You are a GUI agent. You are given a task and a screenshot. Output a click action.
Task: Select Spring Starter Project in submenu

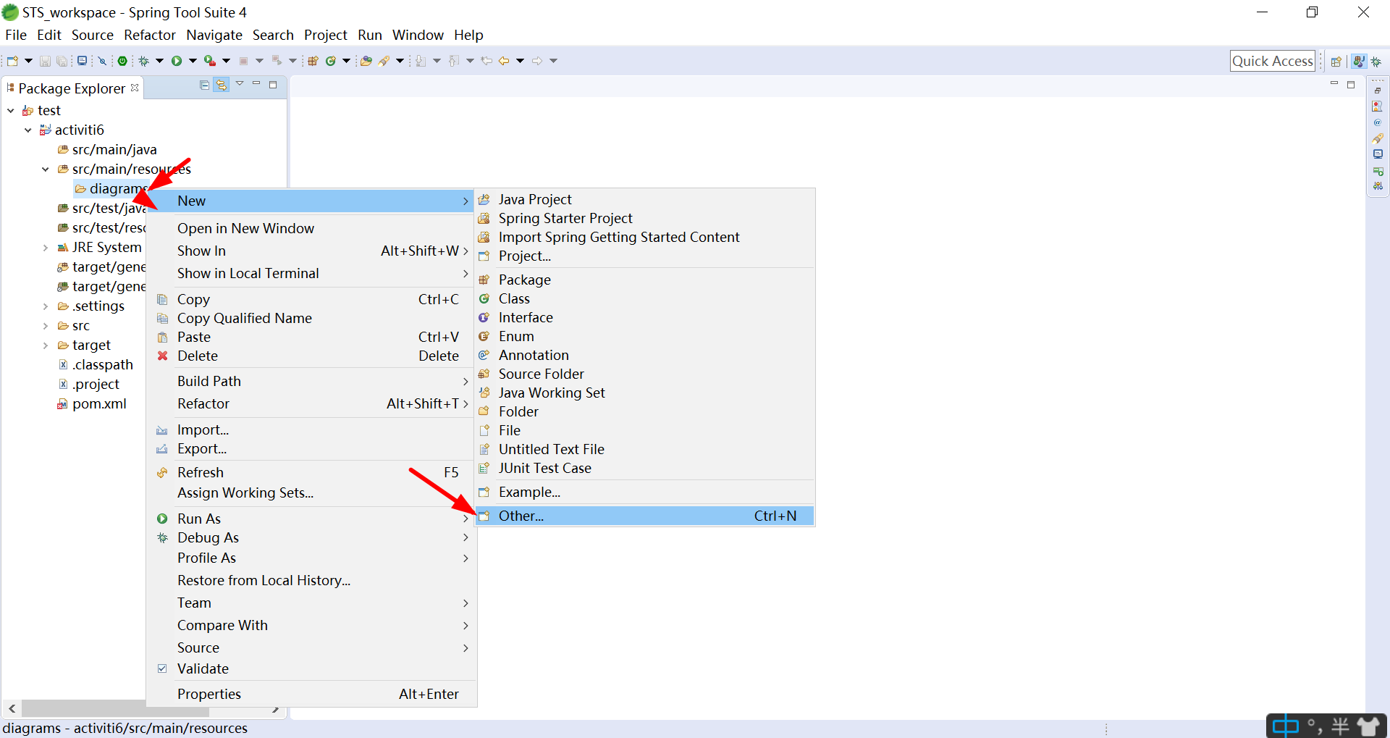pyautogui.click(x=645, y=218)
